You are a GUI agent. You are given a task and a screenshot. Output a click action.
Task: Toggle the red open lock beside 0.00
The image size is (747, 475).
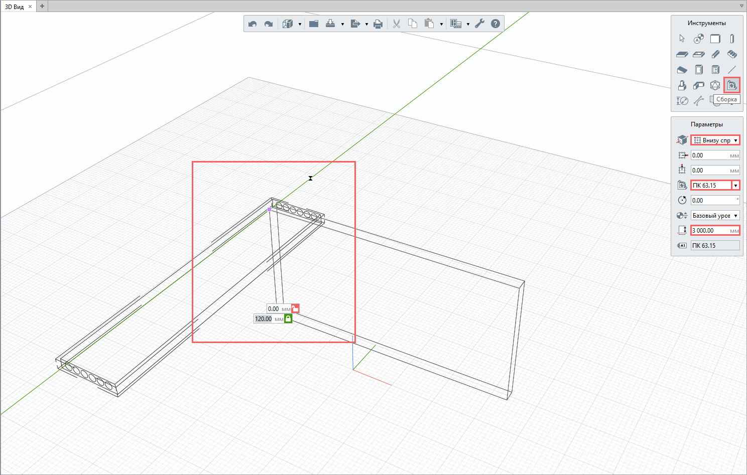click(x=296, y=308)
